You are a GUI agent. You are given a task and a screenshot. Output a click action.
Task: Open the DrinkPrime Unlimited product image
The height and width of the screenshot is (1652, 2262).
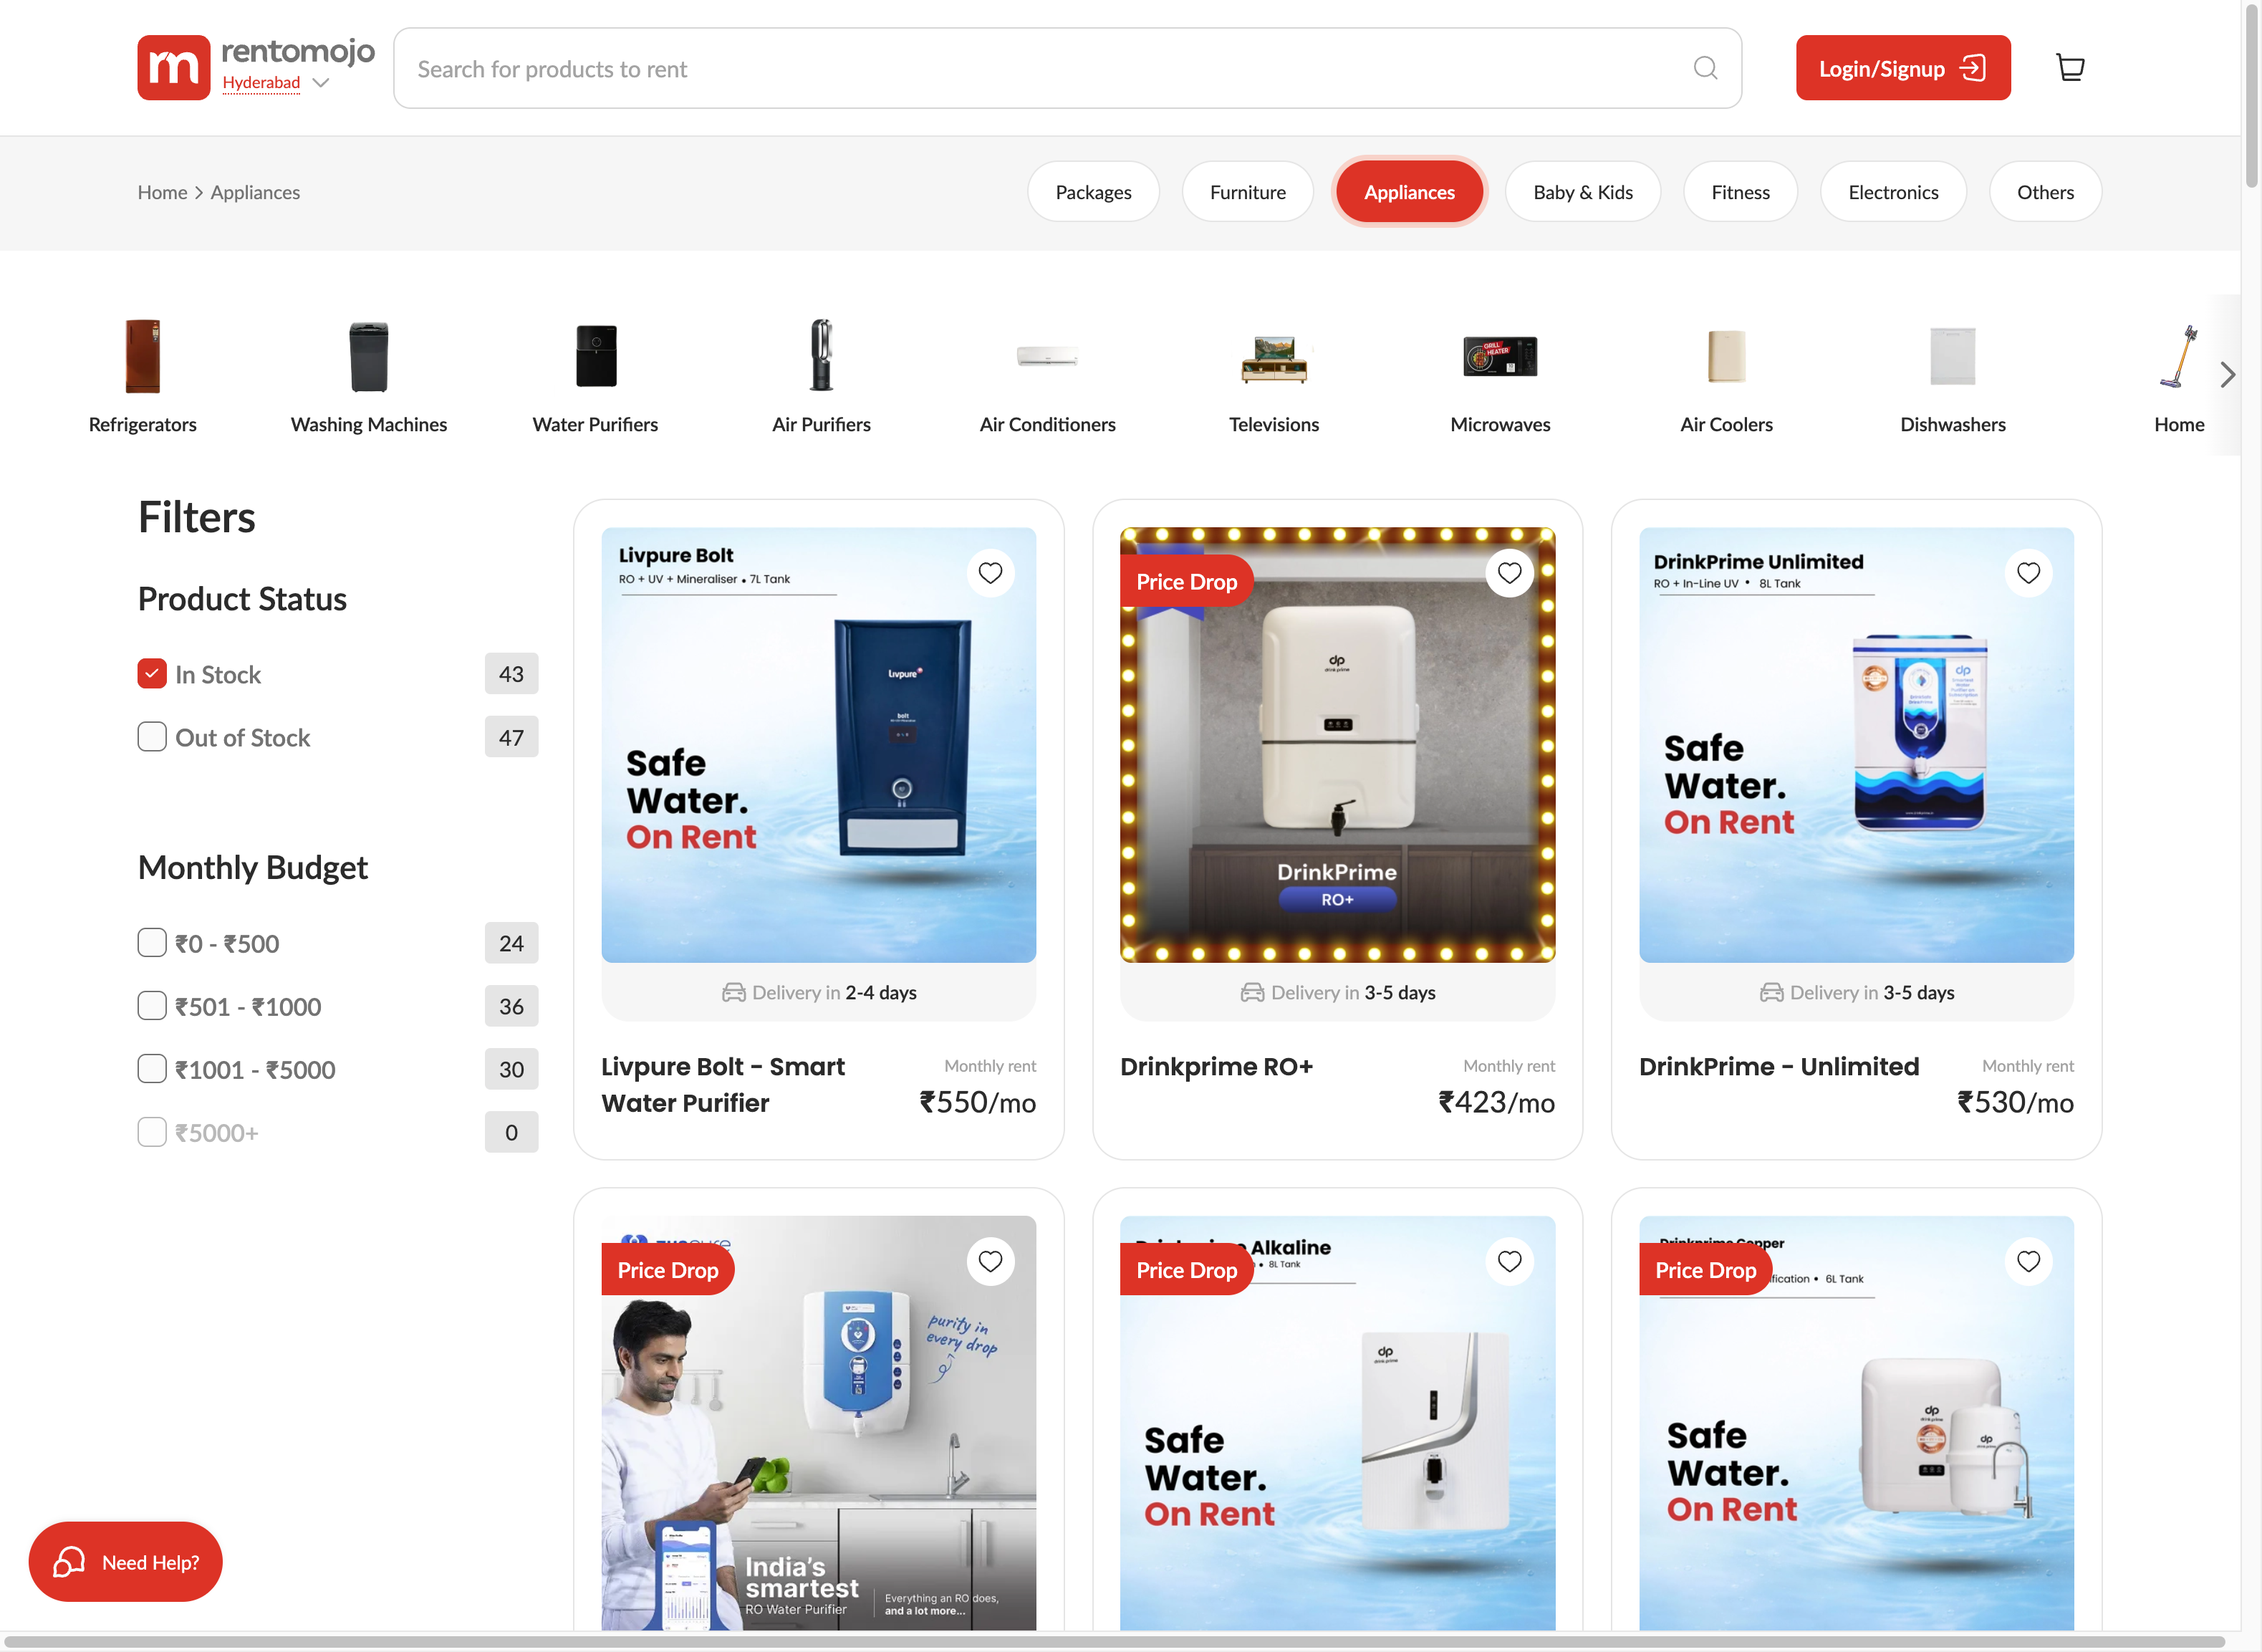click(1856, 745)
